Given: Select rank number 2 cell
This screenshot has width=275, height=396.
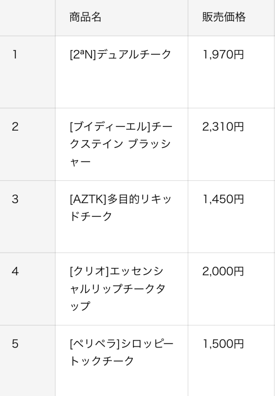Looking at the screenshot, I should point(15,126).
